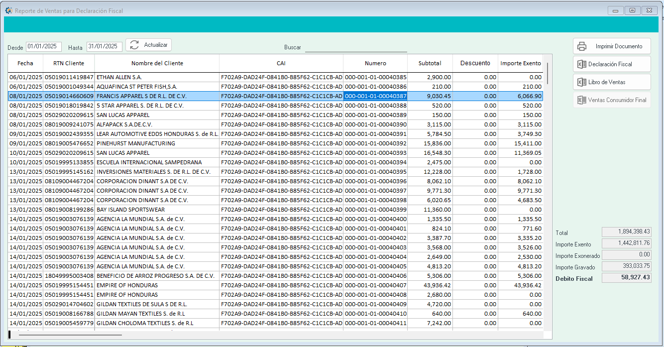Click the Excel icon beside Declaración Fiscal
The image size is (664, 347).
(x=581, y=64)
